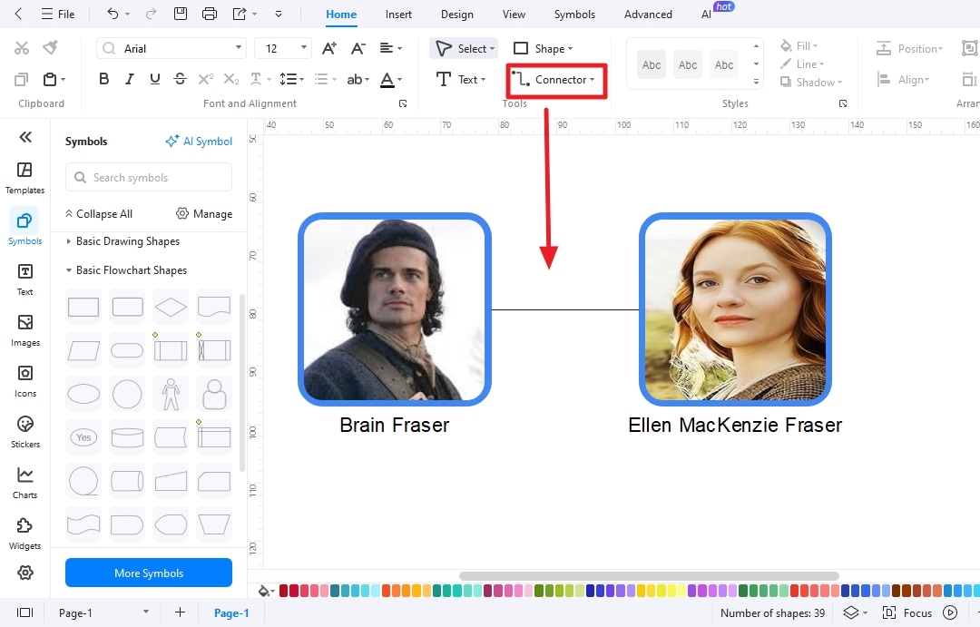980x627 pixels.
Task: Toggle italic text formatting
Action: 129,79
